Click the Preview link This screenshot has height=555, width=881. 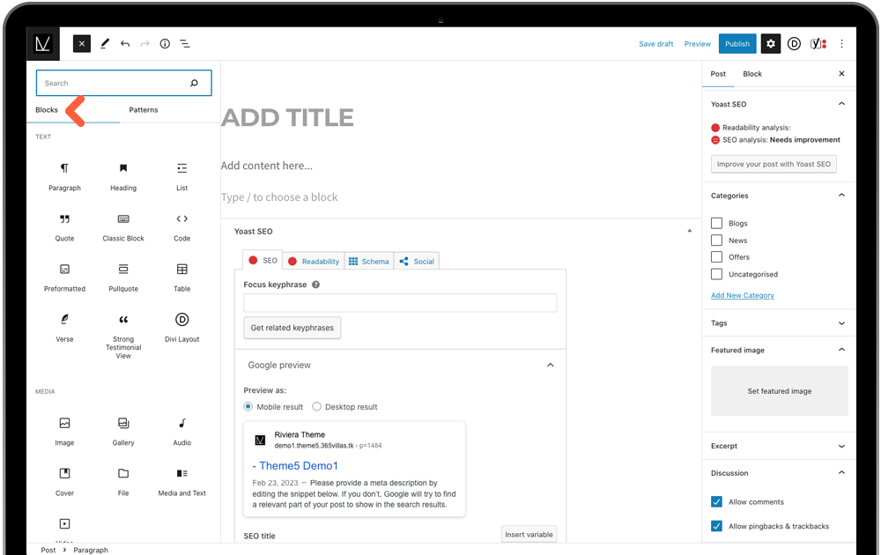697,44
